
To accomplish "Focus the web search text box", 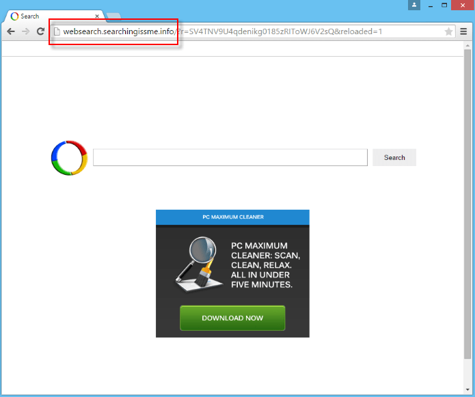I will point(230,157).
